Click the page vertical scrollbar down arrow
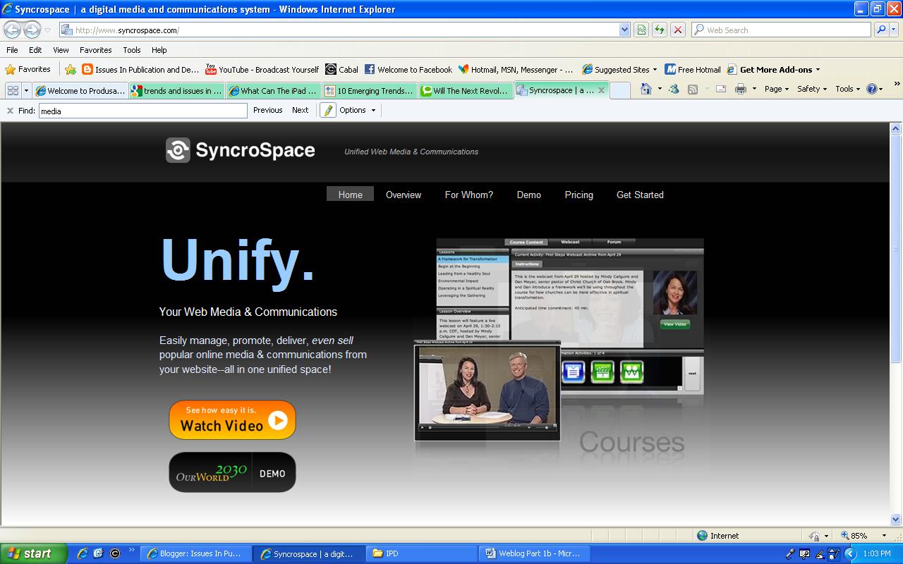Image resolution: width=903 pixels, height=564 pixels. [896, 518]
